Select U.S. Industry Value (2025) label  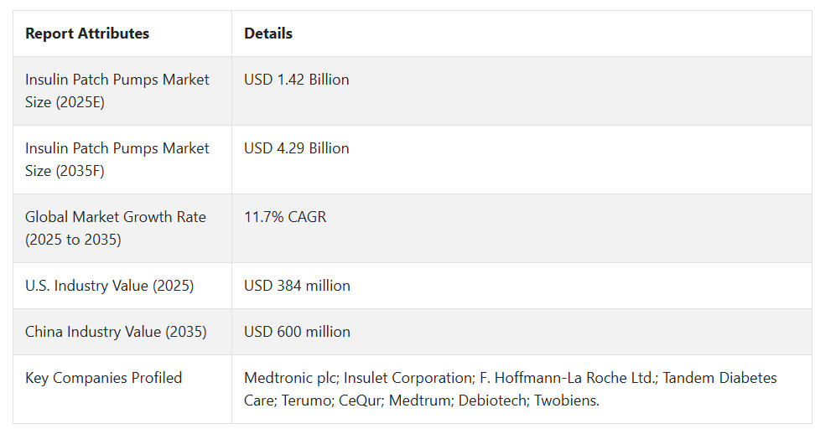(109, 286)
